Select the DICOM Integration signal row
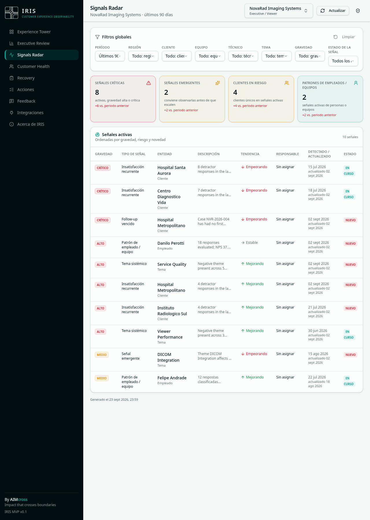 pos(227,360)
